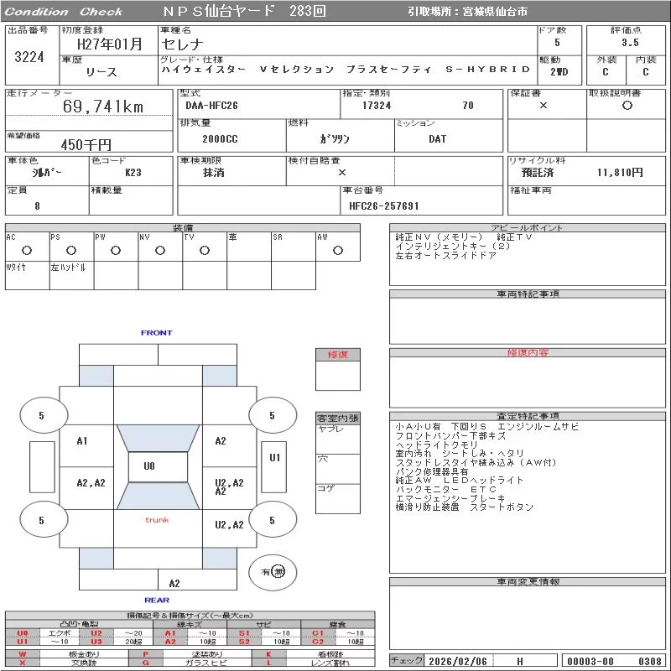Click the seating capacity value 8
This screenshot has width=671, height=671.
(37, 206)
